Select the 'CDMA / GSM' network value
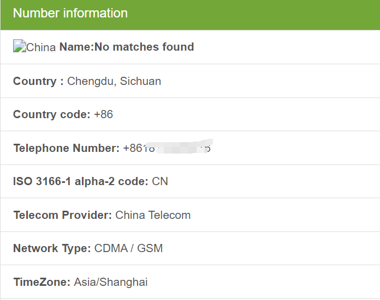Screen dimensions: 380x300 pos(128,248)
